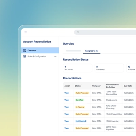Switch to the Assigned to me tab

coord(92,51)
